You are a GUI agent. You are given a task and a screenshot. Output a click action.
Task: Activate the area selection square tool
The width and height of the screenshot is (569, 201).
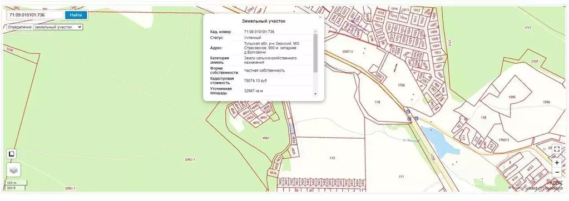tap(12, 154)
